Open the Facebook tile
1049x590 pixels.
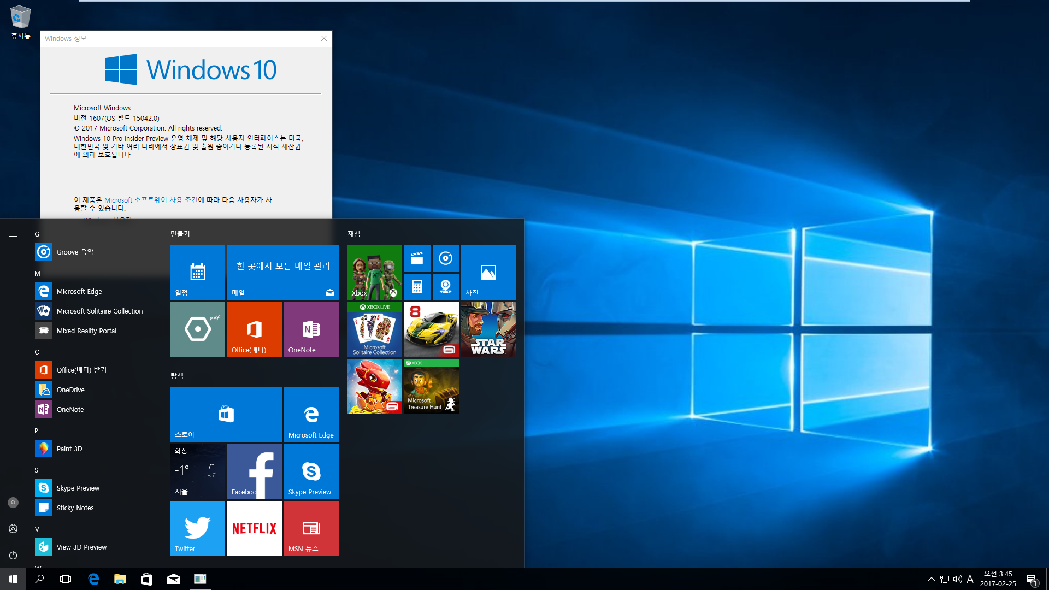pyautogui.click(x=255, y=471)
